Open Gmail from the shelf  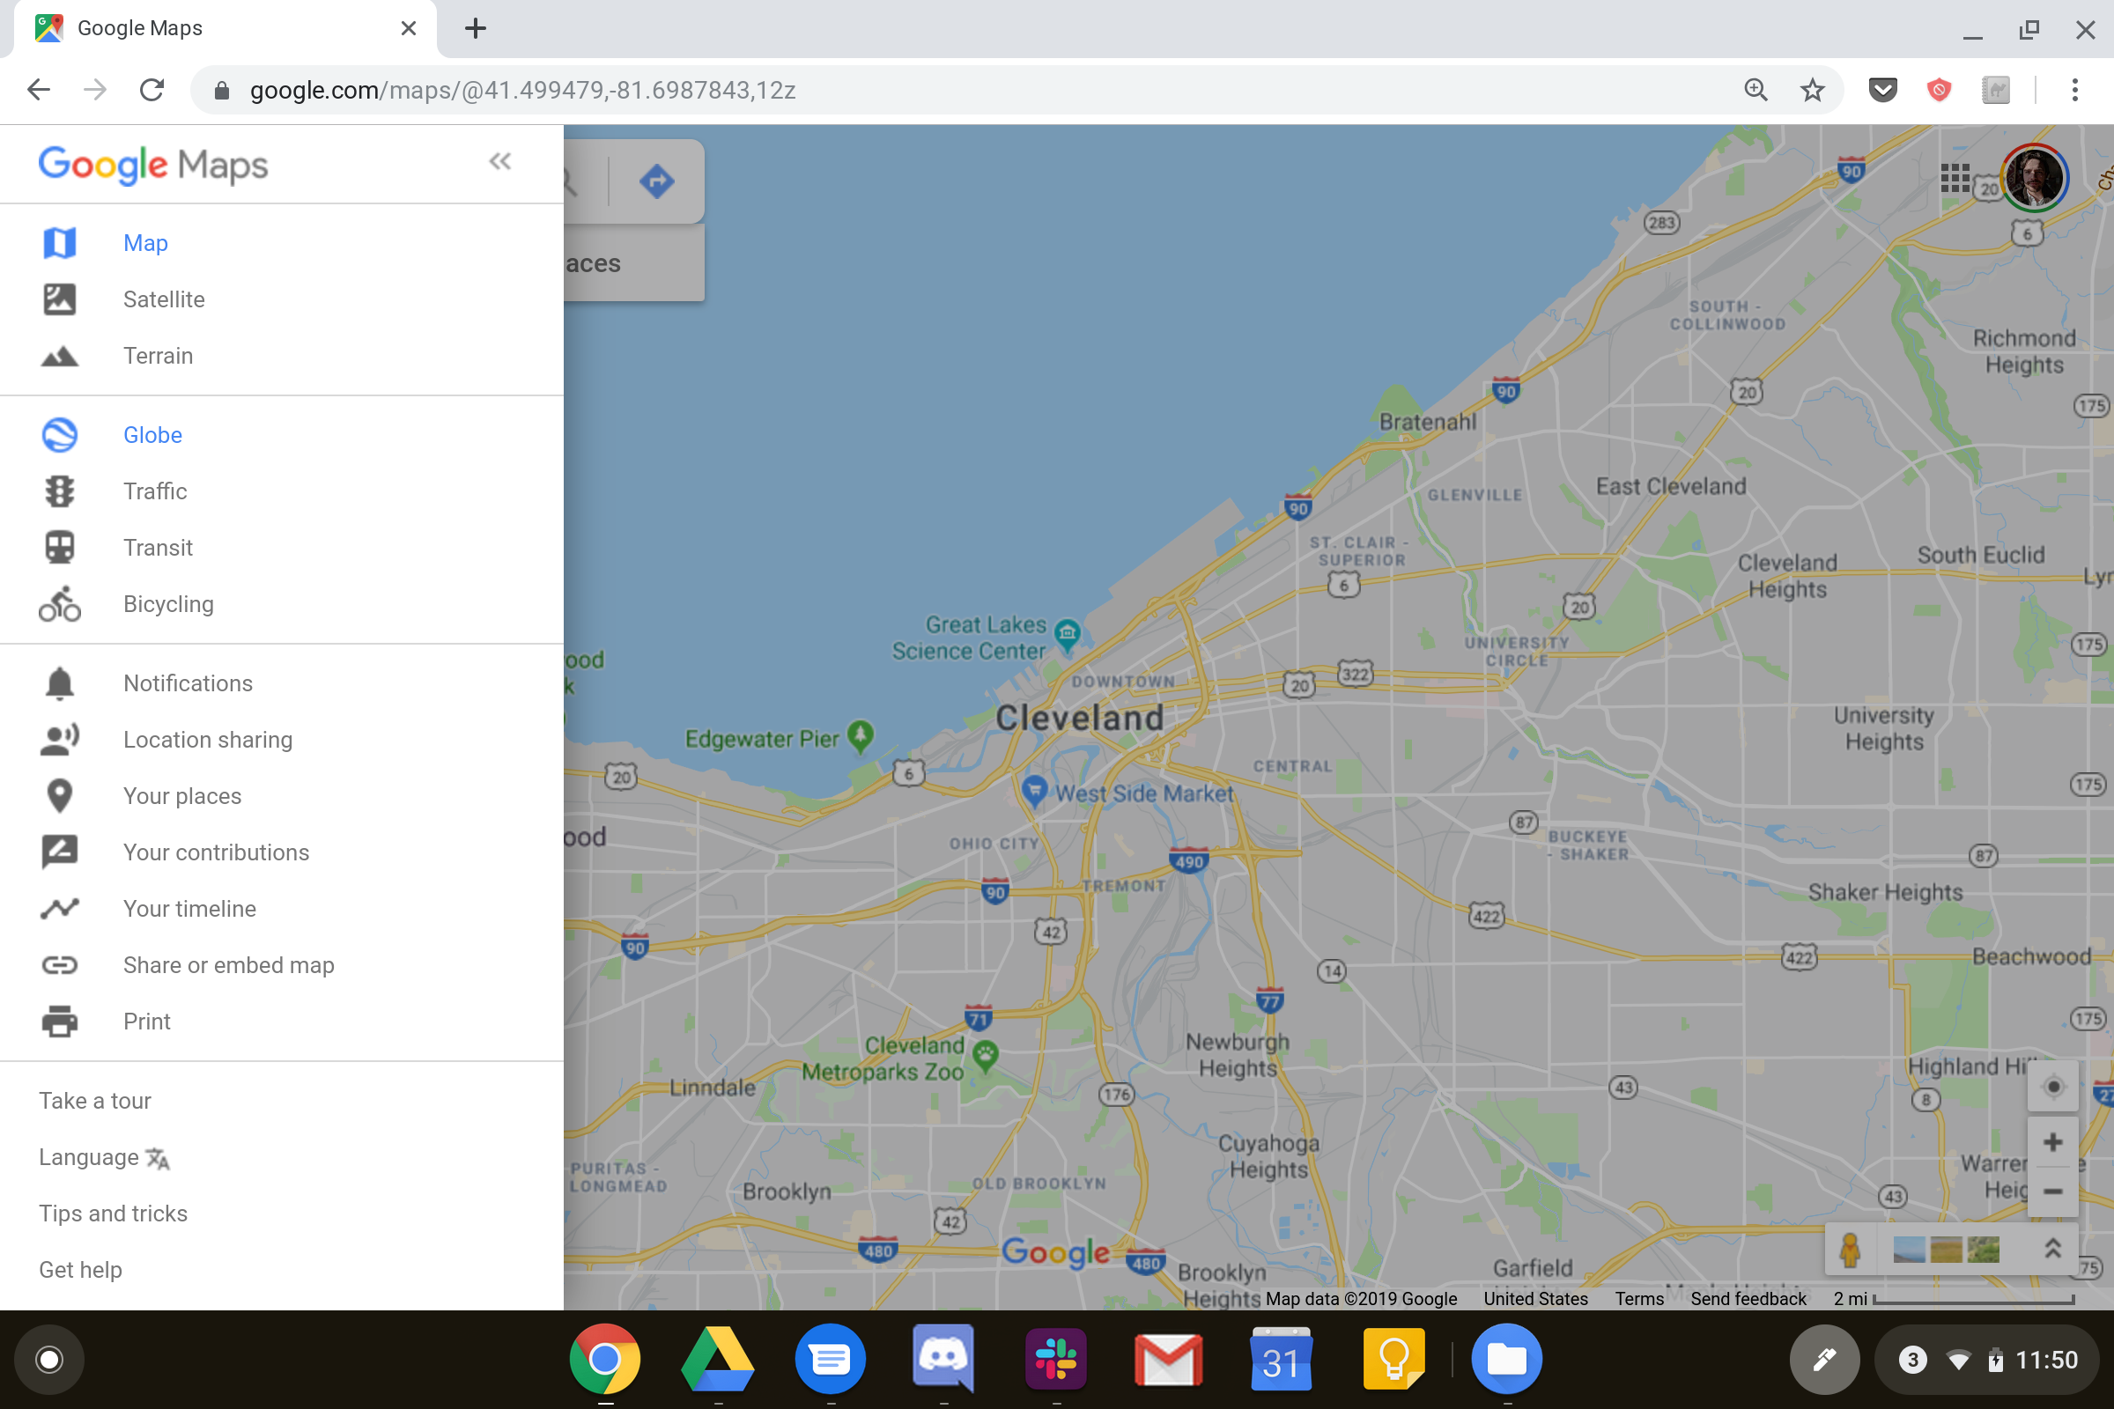tap(1169, 1360)
